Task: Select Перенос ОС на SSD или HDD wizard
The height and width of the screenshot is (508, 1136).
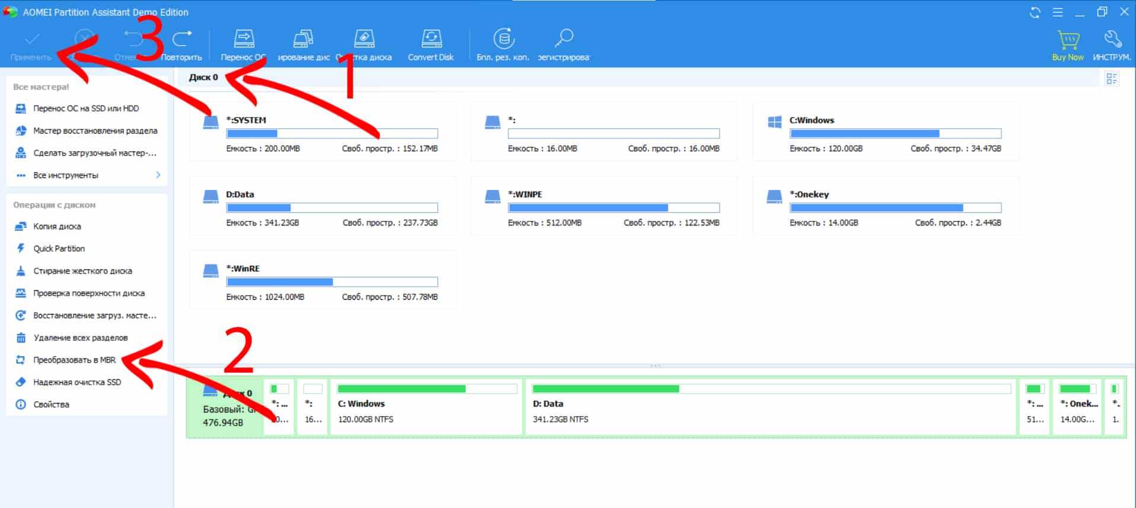Action: tap(86, 109)
